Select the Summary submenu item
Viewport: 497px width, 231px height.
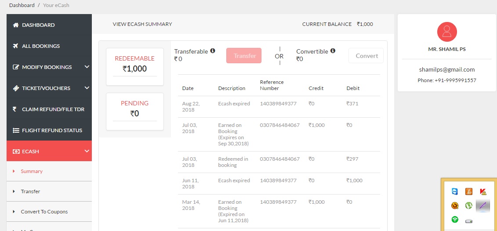49,171
